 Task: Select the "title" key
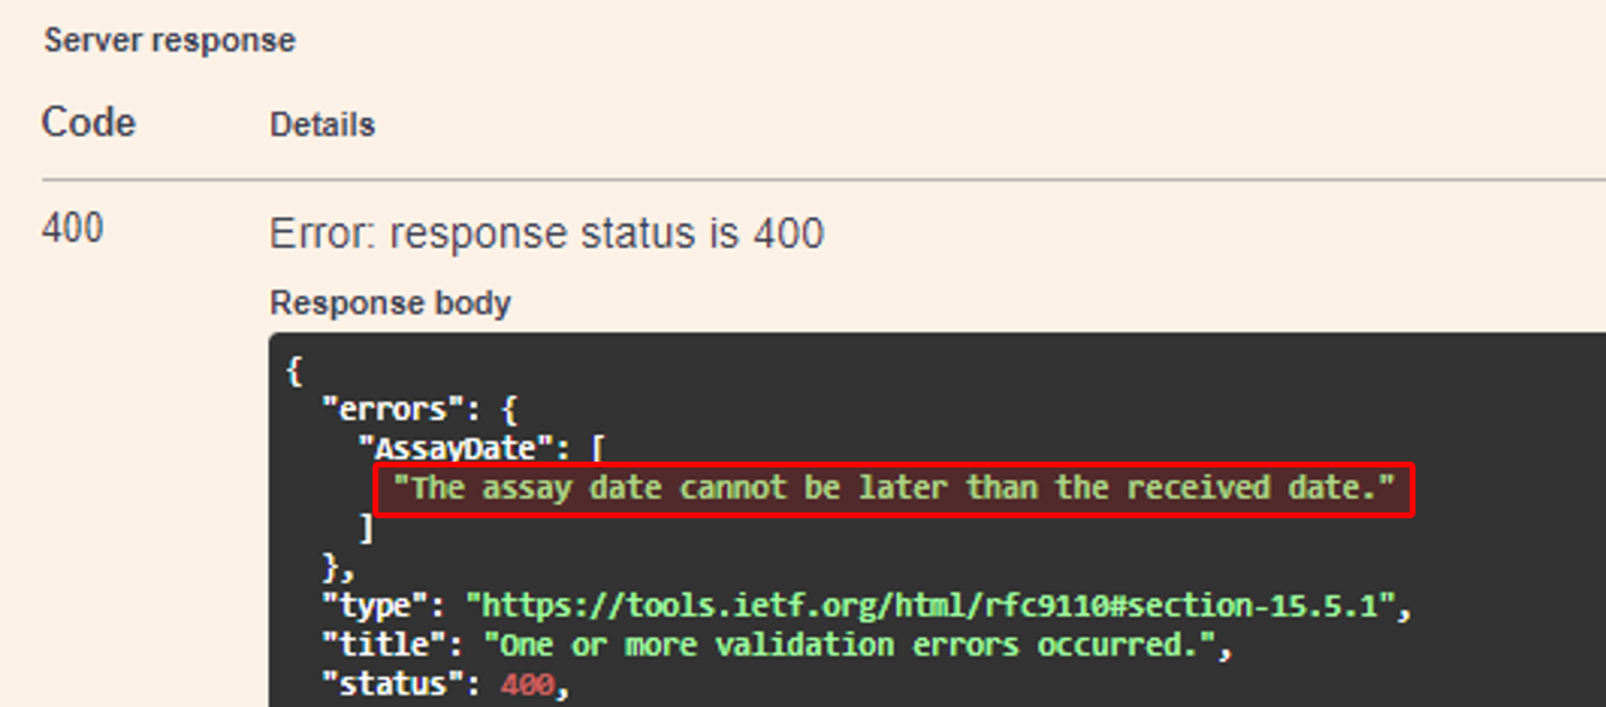click(384, 645)
